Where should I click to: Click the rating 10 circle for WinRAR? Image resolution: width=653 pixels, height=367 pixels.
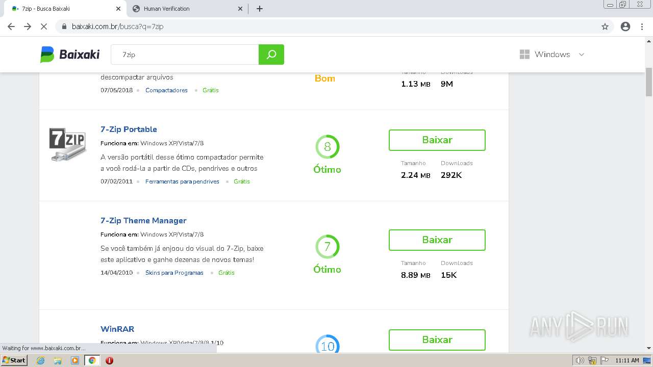pyautogui.click(x=328, y=345)
